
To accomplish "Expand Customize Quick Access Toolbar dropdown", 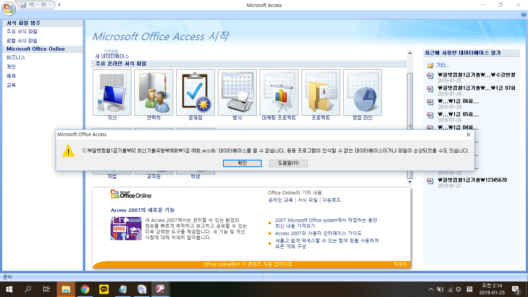I will pos(59,5).
